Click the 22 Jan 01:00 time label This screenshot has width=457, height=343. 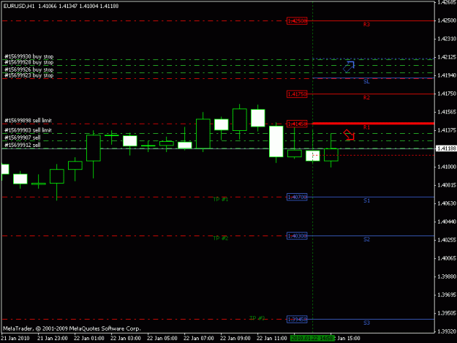(89, 339)
